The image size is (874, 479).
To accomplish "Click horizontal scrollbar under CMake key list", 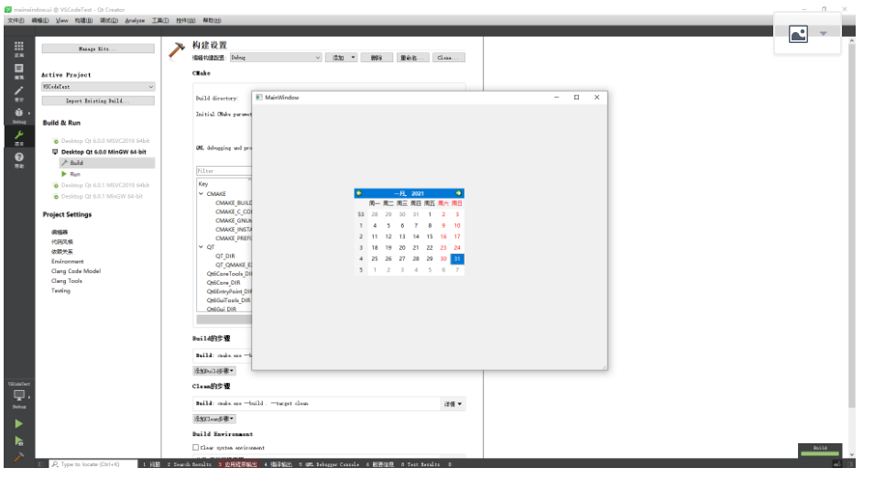I will pyautogui.click(x=224, y=319).
